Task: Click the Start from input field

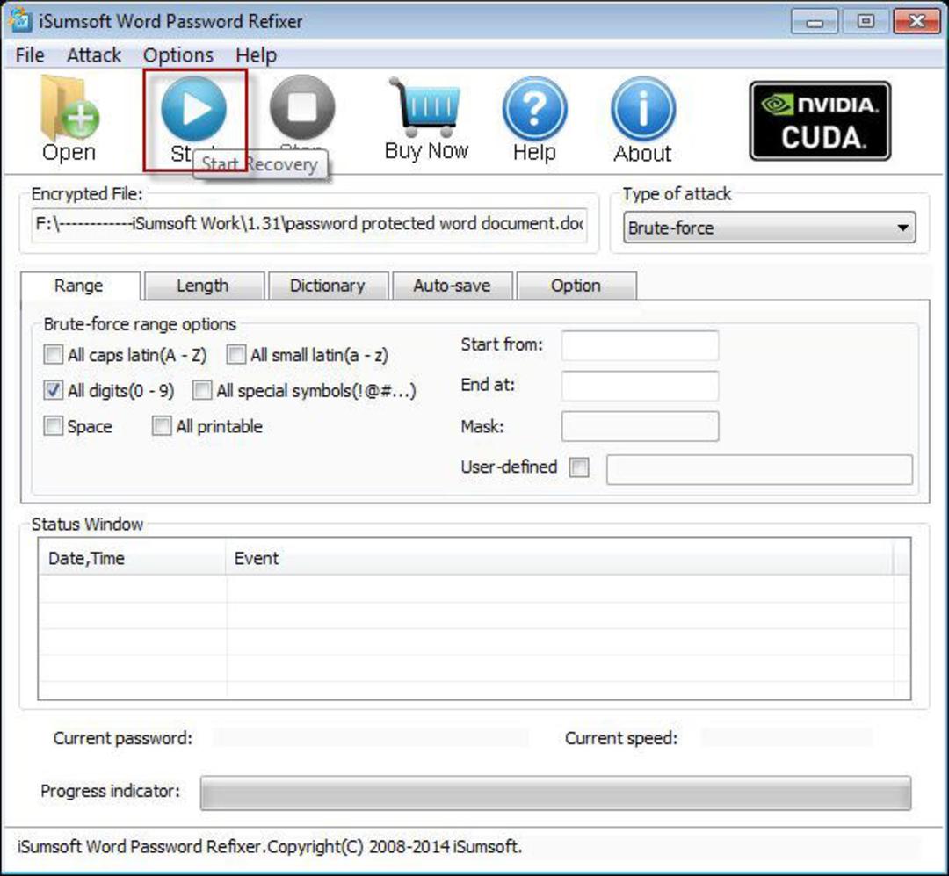Action: click(x=641, y=345)
